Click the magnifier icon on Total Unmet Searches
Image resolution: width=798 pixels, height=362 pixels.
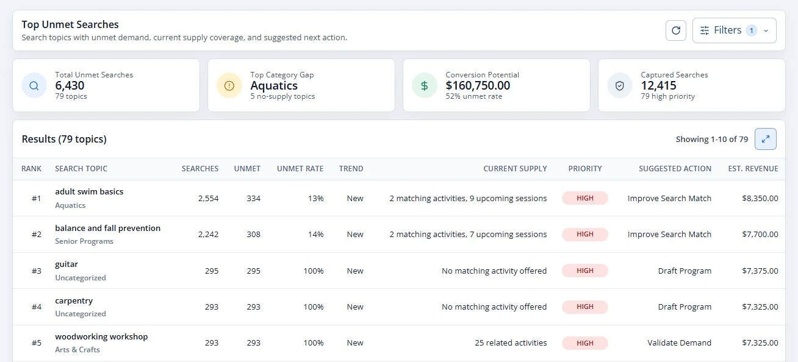tap(34, 86)
